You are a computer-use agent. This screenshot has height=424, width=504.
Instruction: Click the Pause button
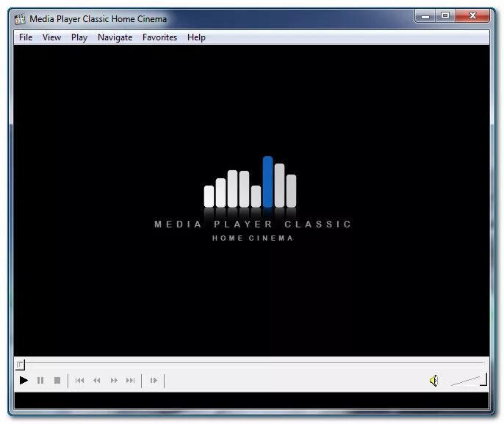(40, 380)
